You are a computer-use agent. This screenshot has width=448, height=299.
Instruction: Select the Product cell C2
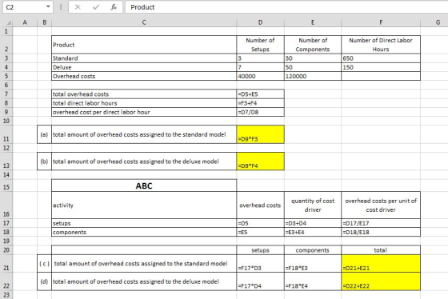pos(144,45)
